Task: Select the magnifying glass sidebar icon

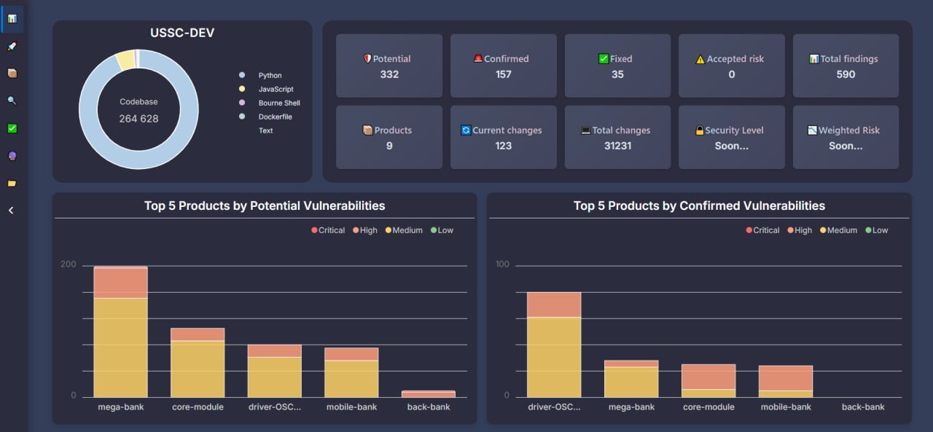Action: [x=12, y=101]
